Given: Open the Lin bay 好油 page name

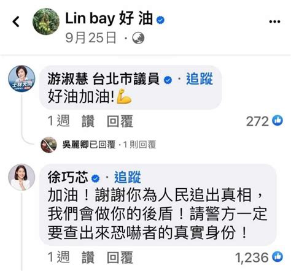Looking at the screenshot, I should 109,19.
